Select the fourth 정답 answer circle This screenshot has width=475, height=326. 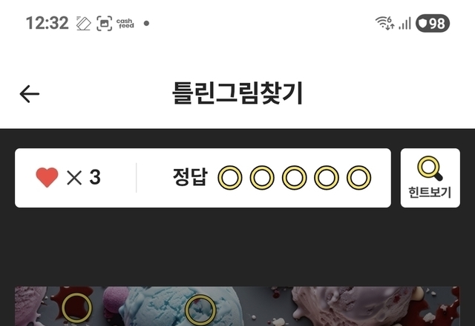pyautogui.click(x=327, y=178)
